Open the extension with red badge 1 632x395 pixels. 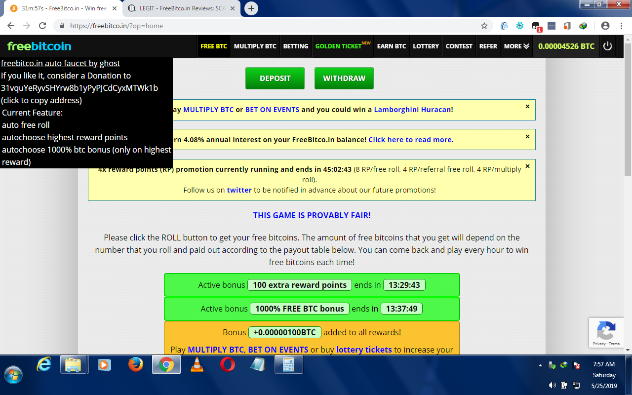click(536, 26)
